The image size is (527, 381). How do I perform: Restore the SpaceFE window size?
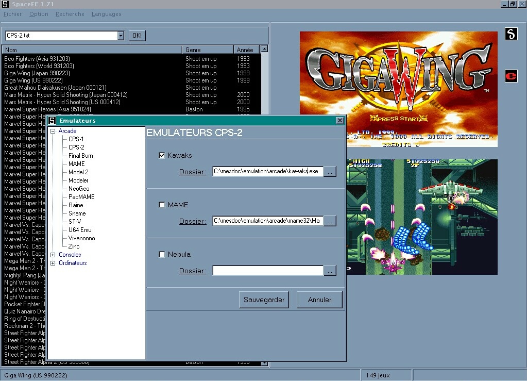click(x=513, y=4)
